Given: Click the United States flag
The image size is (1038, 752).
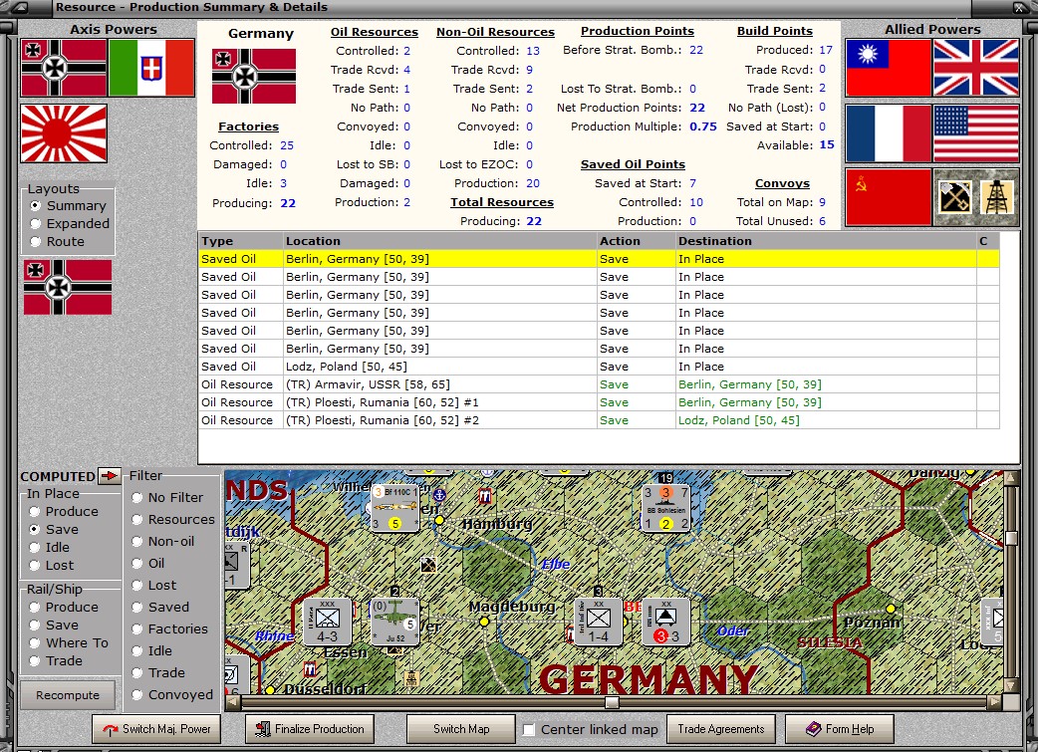Looking at the screenshot, I should 976,133.
